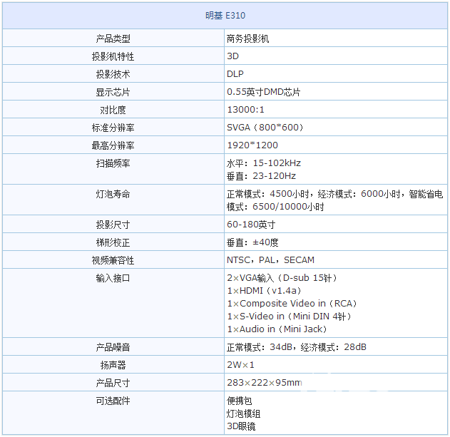Select the 对比度 label
The width and height of the screenshot is (450, 437).
coord(113,110)
